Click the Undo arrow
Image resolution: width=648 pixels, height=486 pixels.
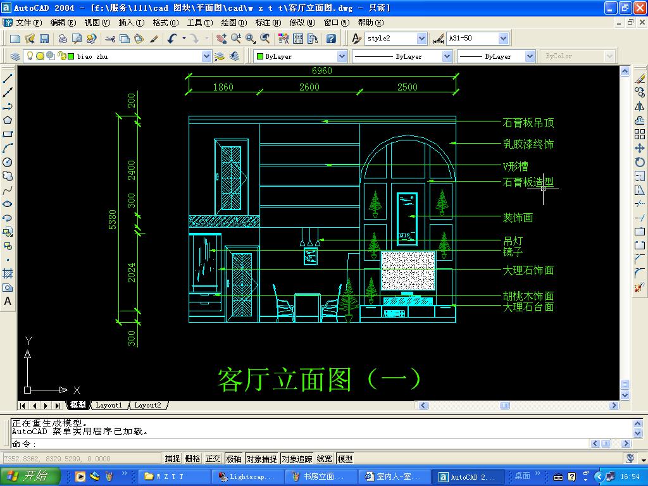[172, 39]
